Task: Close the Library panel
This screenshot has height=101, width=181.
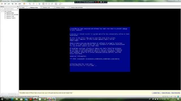Action: (x=18, y=6)
